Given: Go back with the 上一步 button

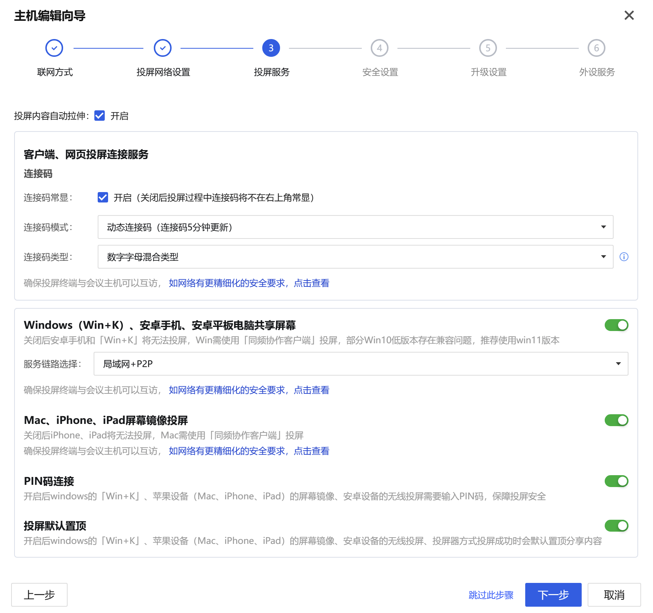Looking at the screenshot, I should (x=39, y=595).
